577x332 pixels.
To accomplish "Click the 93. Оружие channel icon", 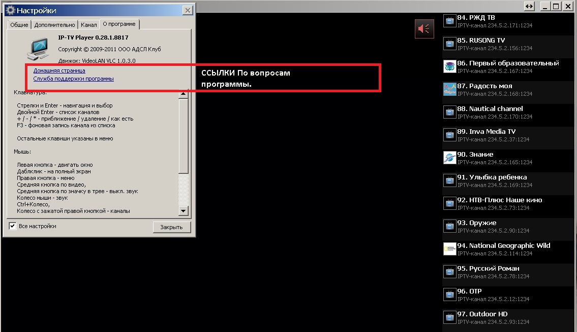I will coord(450,227).
